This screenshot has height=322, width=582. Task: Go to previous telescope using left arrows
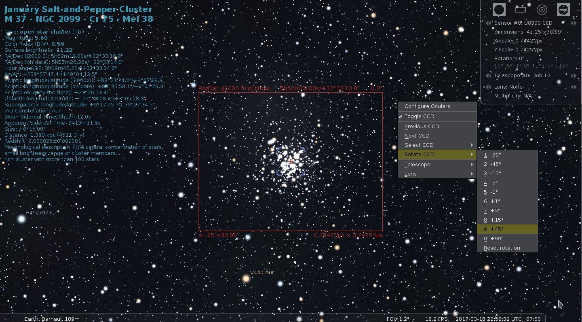pos(488,76)
